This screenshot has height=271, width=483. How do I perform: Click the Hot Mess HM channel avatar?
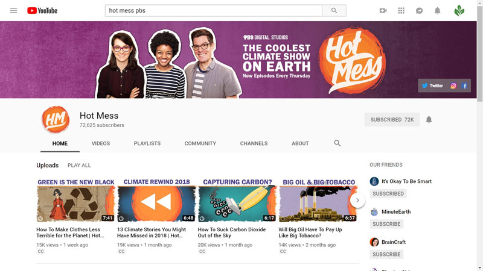56,119
